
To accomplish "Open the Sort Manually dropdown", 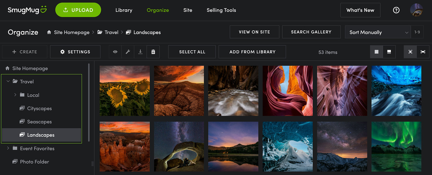I will point(378,32).
